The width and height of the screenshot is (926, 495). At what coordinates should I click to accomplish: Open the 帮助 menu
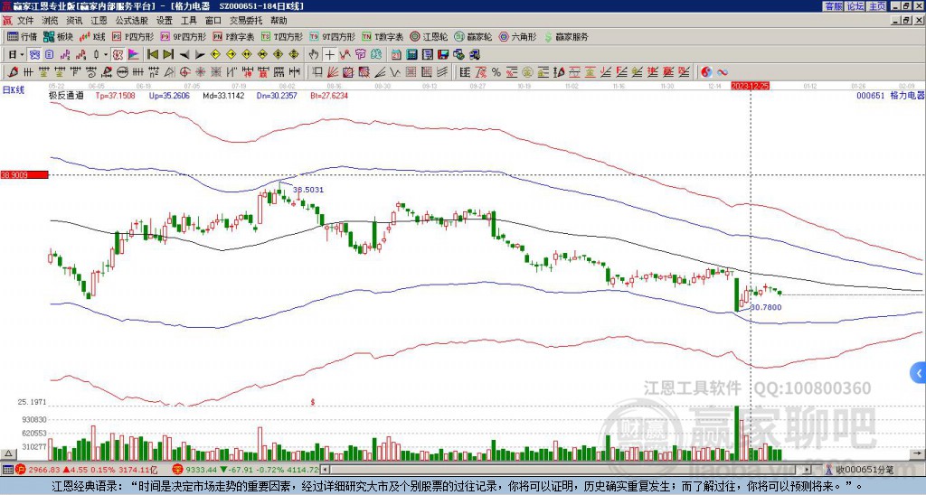pyautogui.click(x=279, y=21)
